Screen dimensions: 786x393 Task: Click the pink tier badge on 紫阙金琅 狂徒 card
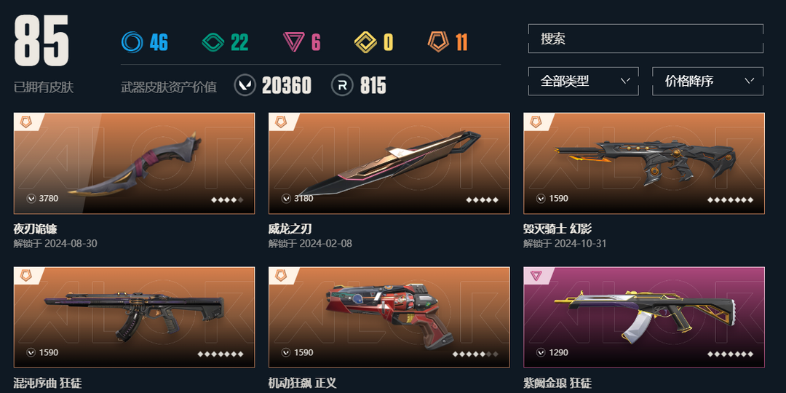(536, 275)
